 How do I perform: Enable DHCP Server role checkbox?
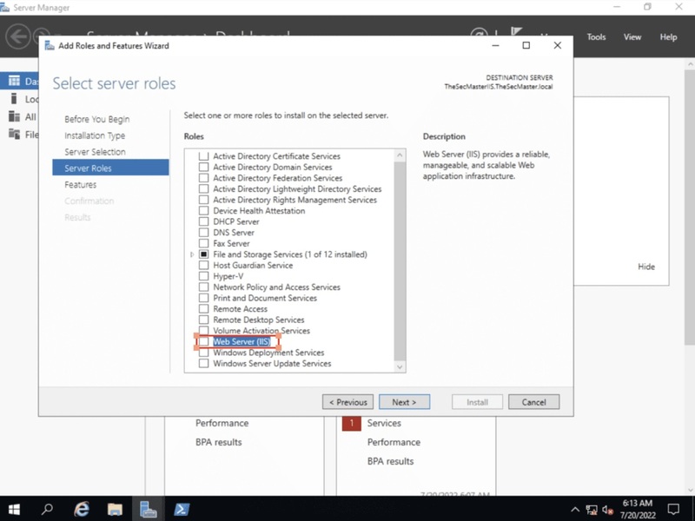pos(203,221)
